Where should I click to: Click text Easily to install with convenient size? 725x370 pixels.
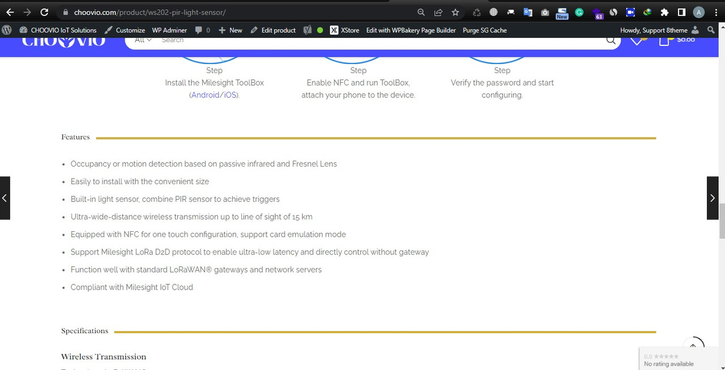[x=140, y=181]
